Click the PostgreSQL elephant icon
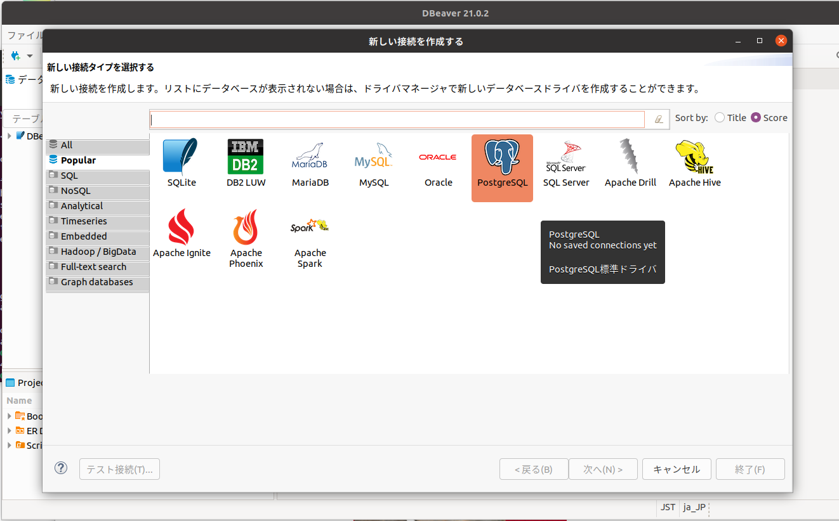The height and width of the screenshot is (521, 839). (502, 157)
